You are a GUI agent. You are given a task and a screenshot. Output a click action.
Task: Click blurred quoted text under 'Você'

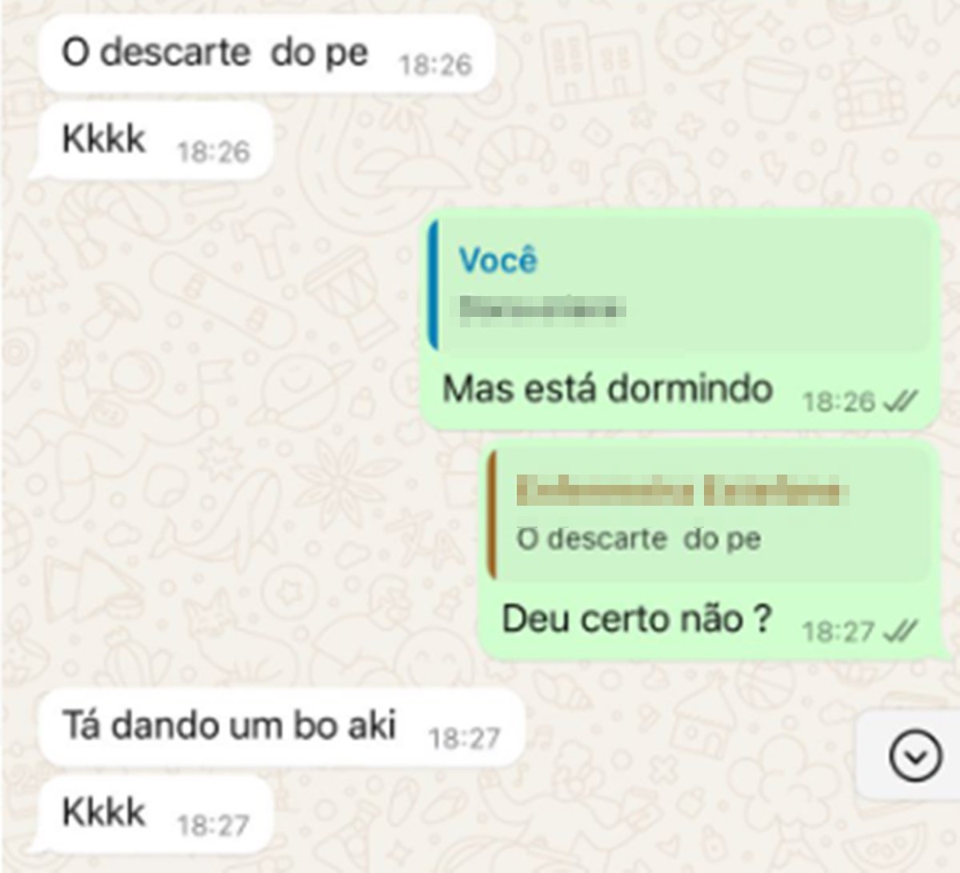coord(542,309)
